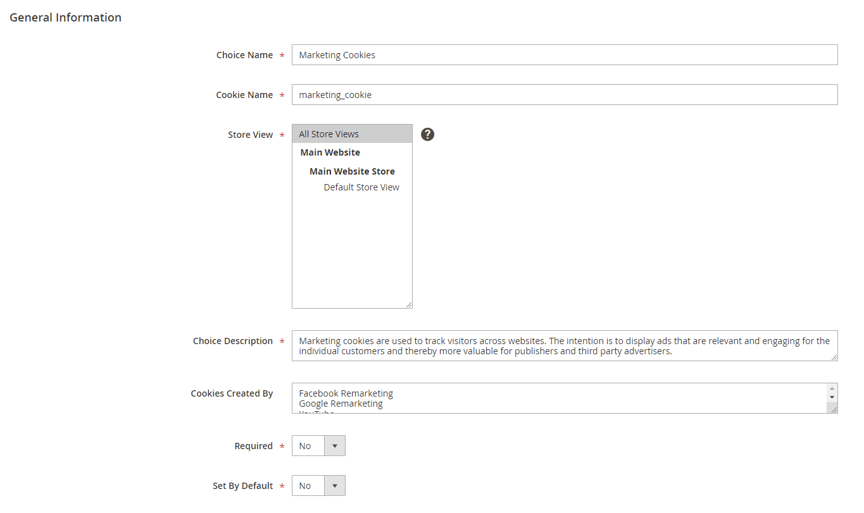Click inside the Choice Description textarea
This screenshot has height=513, width=864.
[x=564, y=345]
